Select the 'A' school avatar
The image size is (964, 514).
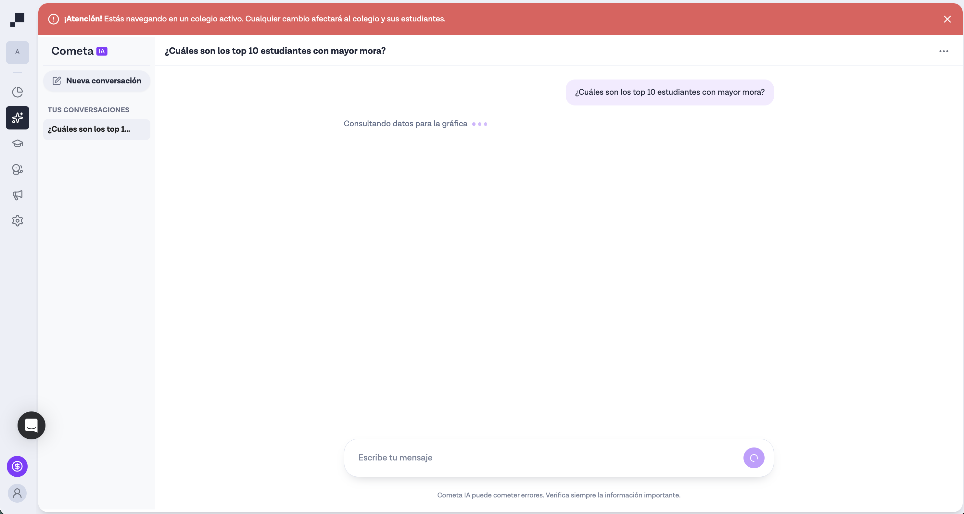(x=17, y=52)
